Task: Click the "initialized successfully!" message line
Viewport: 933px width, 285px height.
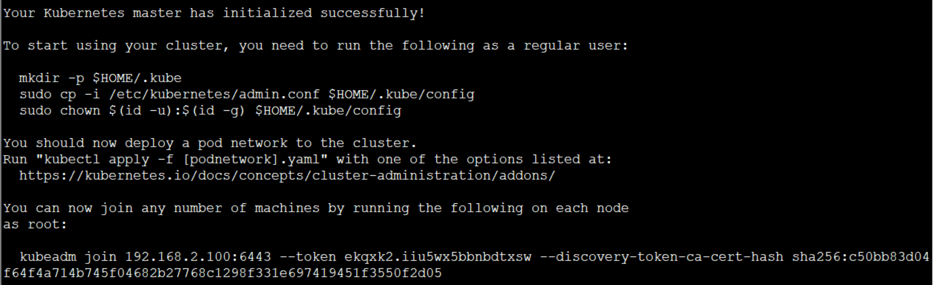Action: coord(214,13)
